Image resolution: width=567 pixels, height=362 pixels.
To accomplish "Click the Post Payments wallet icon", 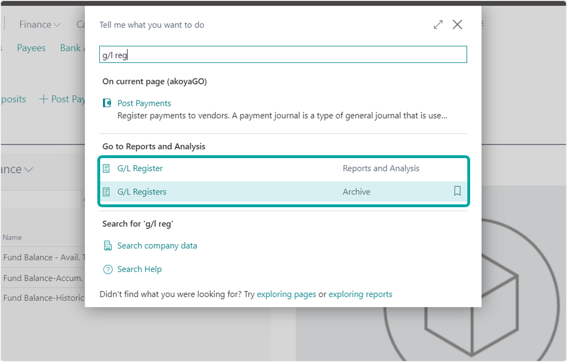I will (107, 103).
